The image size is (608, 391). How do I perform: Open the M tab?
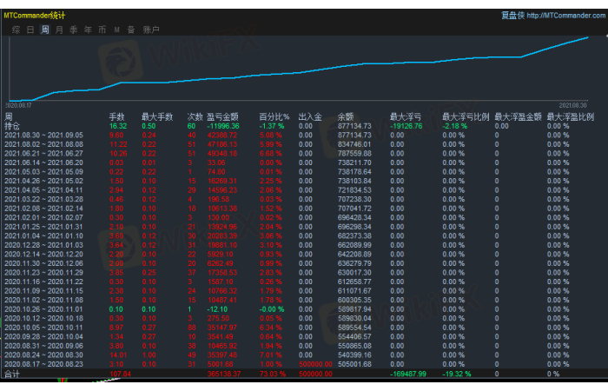pos(116,30)
